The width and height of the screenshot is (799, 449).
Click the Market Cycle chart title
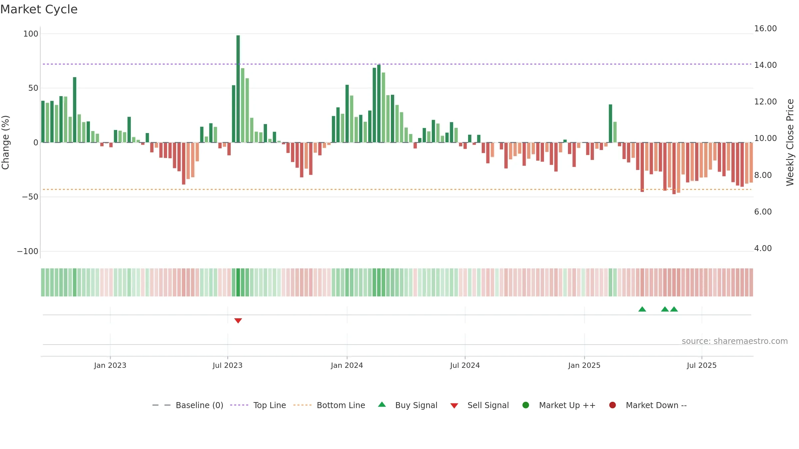click(x=39, y=9)
